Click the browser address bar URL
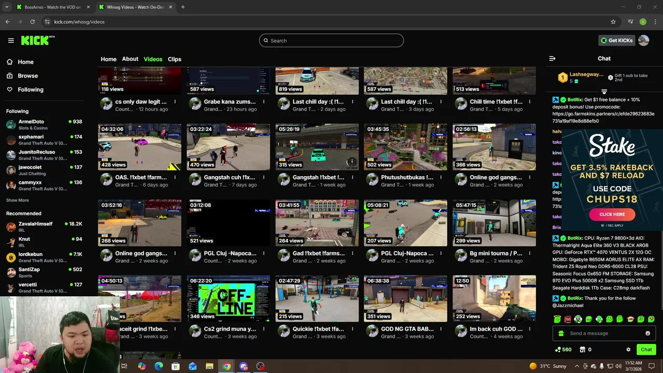This screenshot has height=373, width=663. point(79,22)
